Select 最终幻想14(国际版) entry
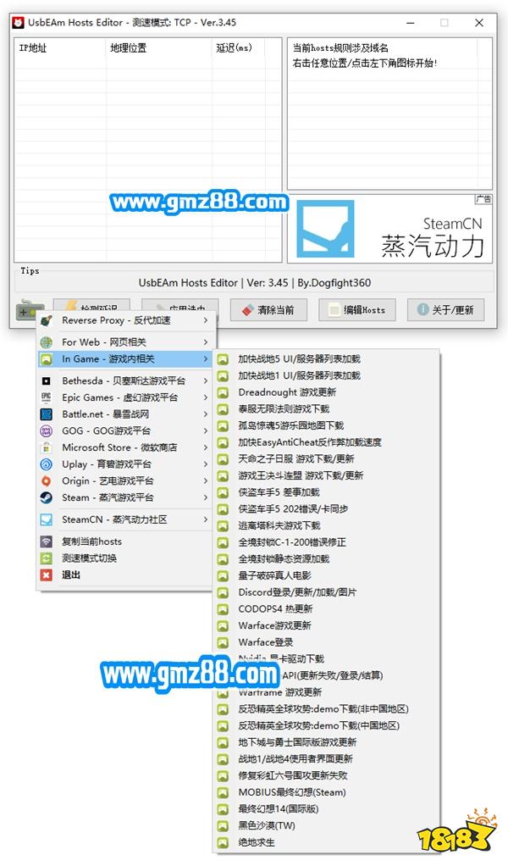Screen dimensions: 508x866 click(327, 809)
